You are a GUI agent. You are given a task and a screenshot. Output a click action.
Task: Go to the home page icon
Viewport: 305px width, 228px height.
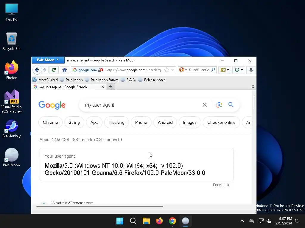pyautogui.click(x=65, y=70)
